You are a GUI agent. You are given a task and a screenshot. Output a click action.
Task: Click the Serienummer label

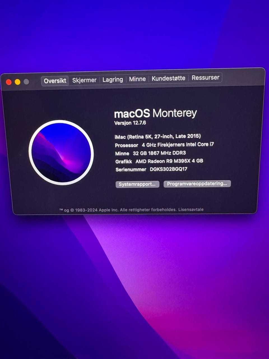(131, 170)
